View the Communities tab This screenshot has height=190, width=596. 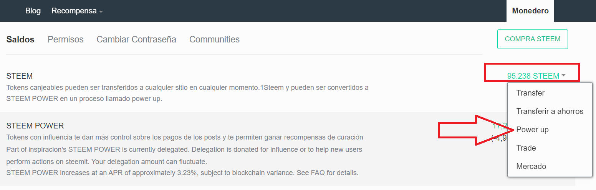214,39
